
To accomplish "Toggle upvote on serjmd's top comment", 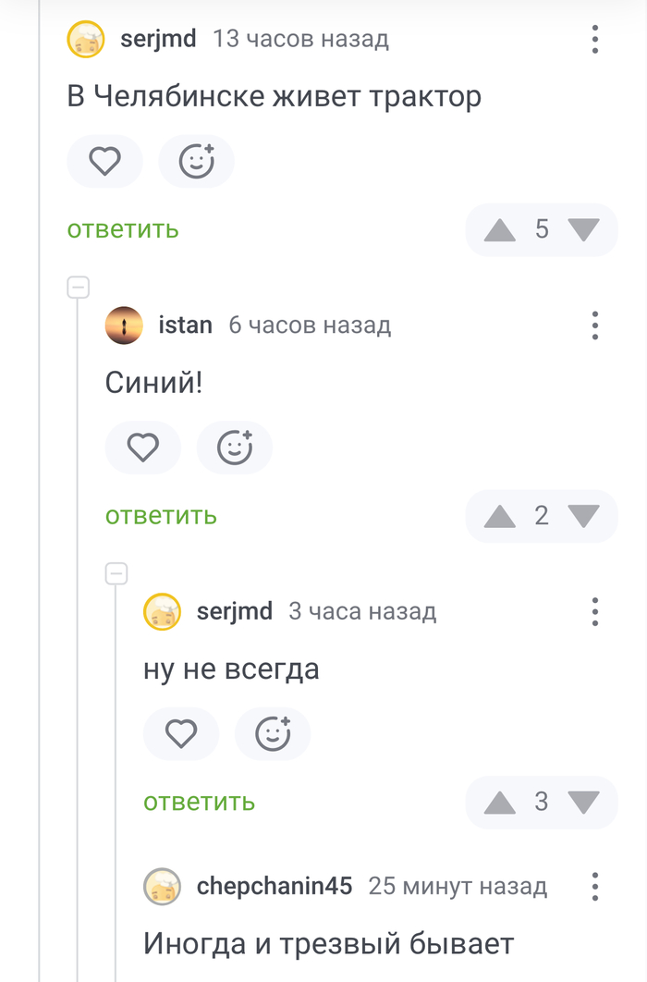I will (x=499, y=230).
